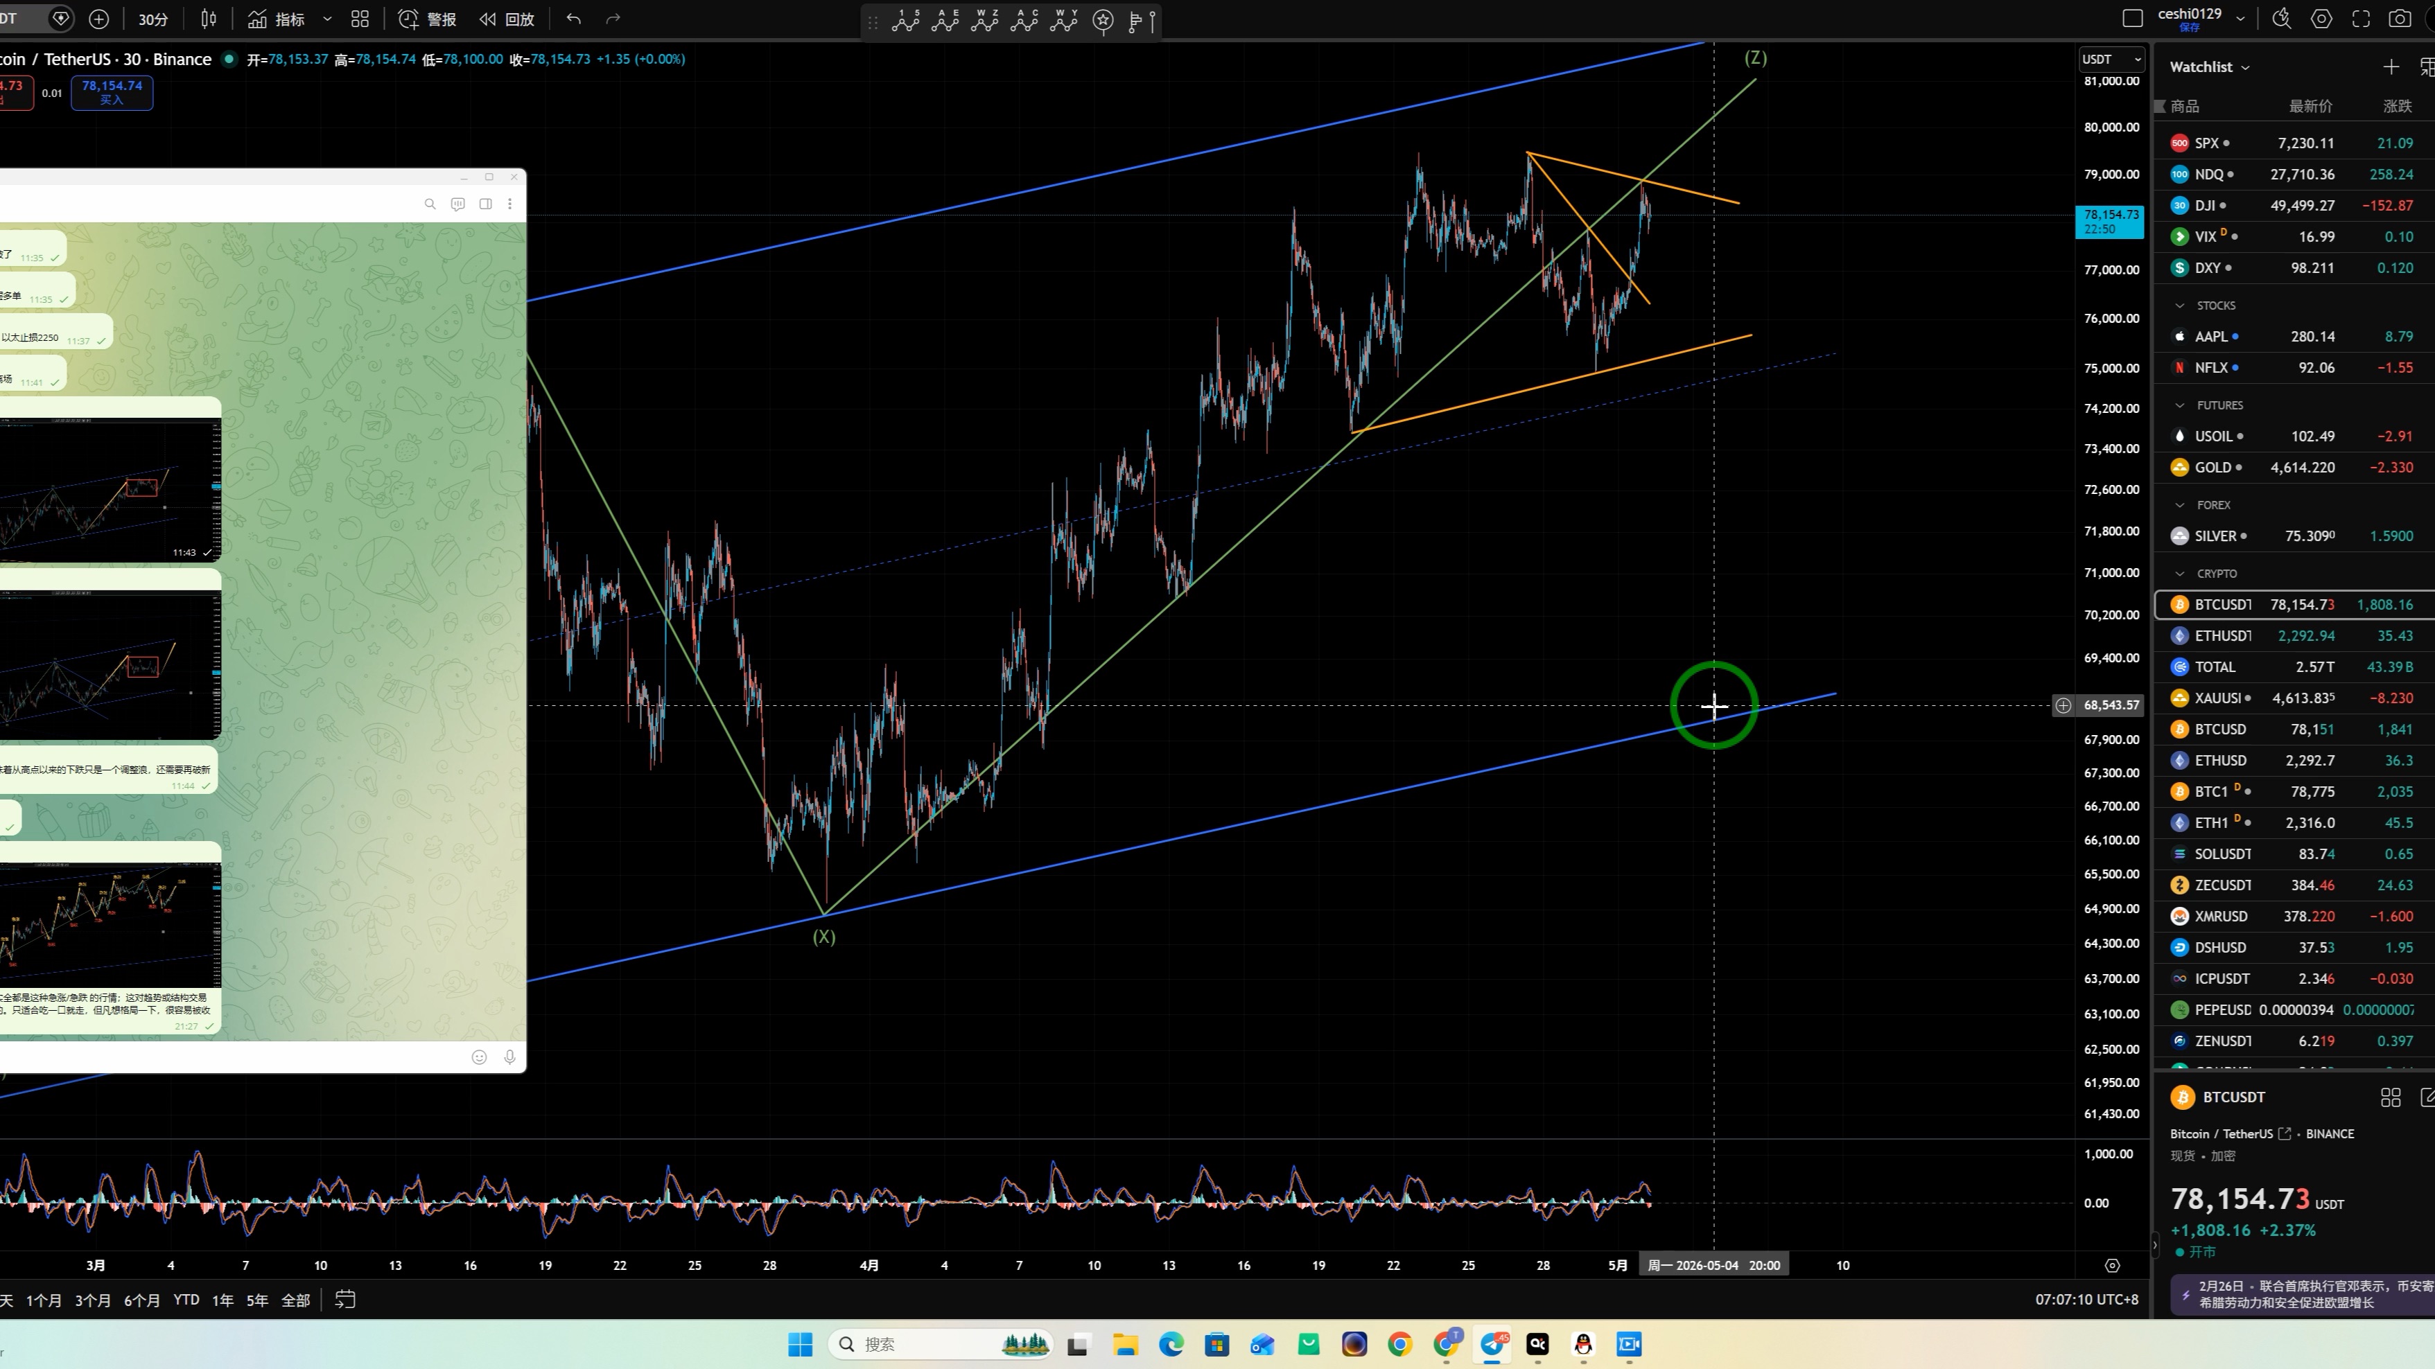This screenshot has width=2435, height=1369.
Task: Open the quick search lightning icon
Action: 2281,18
